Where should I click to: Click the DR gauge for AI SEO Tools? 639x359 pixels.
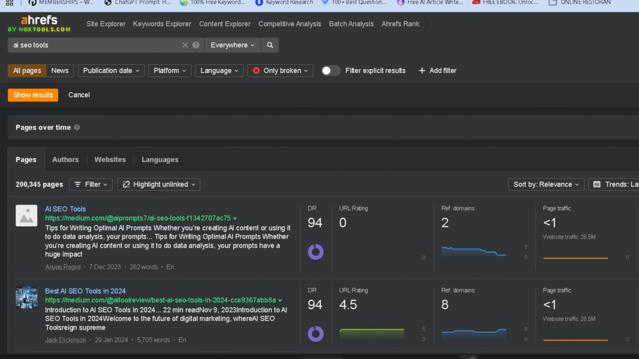[316, 251]
